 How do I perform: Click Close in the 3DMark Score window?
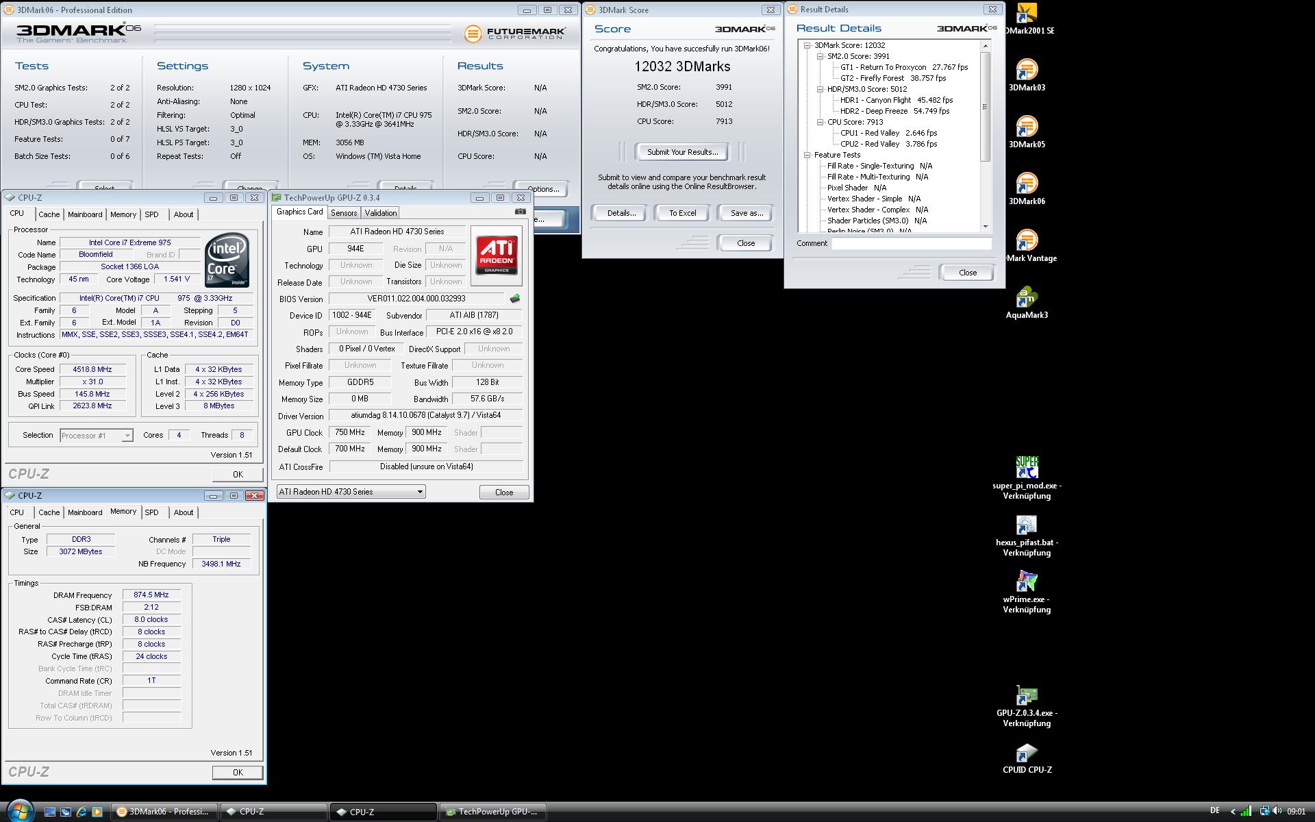745,243
